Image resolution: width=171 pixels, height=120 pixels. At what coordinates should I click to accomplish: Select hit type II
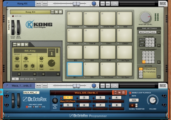pyautogui.click(x=141, y=71)
